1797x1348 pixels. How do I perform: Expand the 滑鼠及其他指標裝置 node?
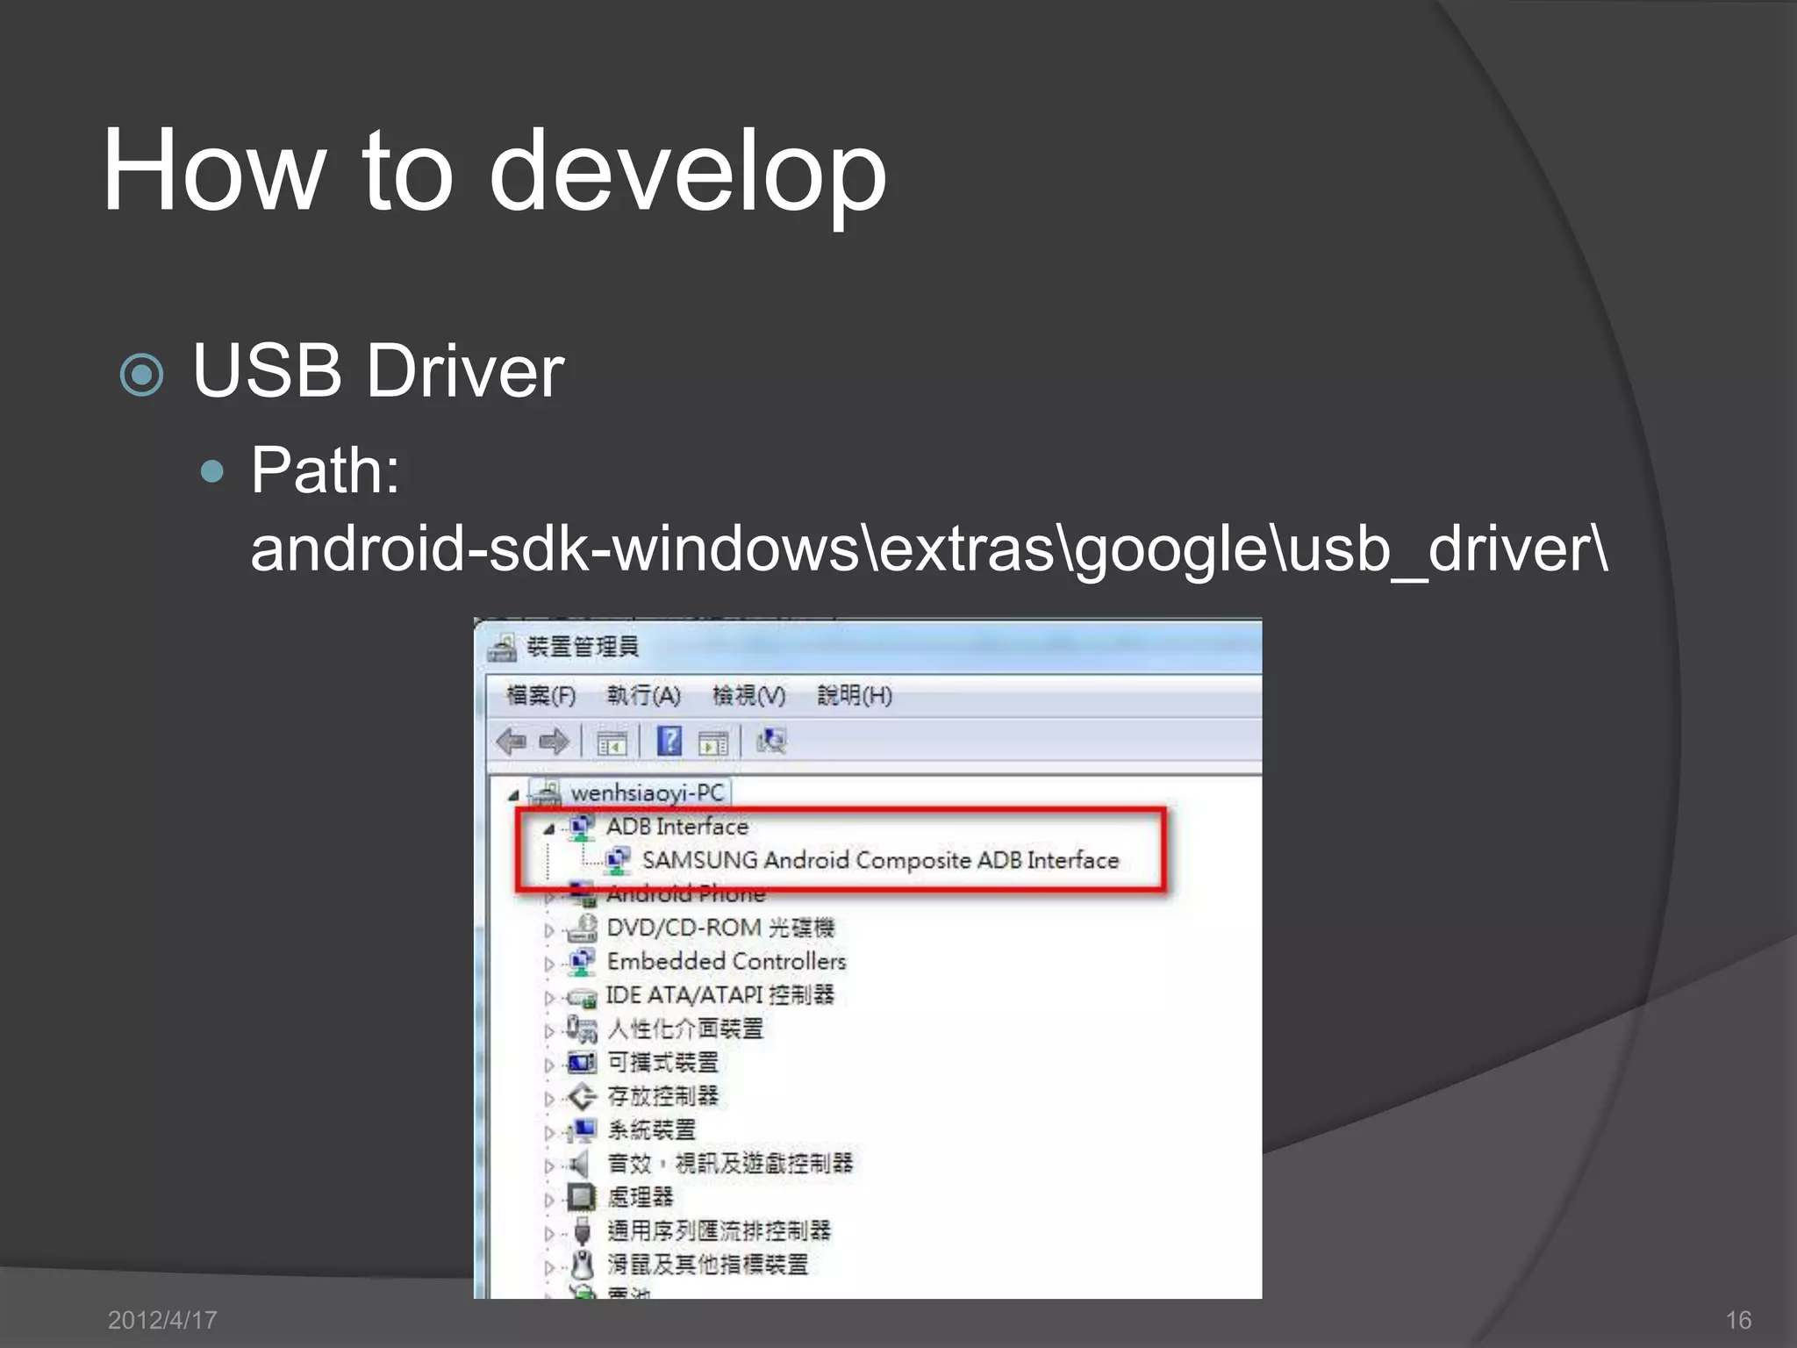549,1267
